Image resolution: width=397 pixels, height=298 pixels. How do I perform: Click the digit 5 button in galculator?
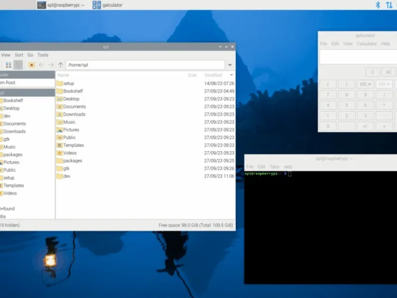pyautogui.click(x=346, y=105)
